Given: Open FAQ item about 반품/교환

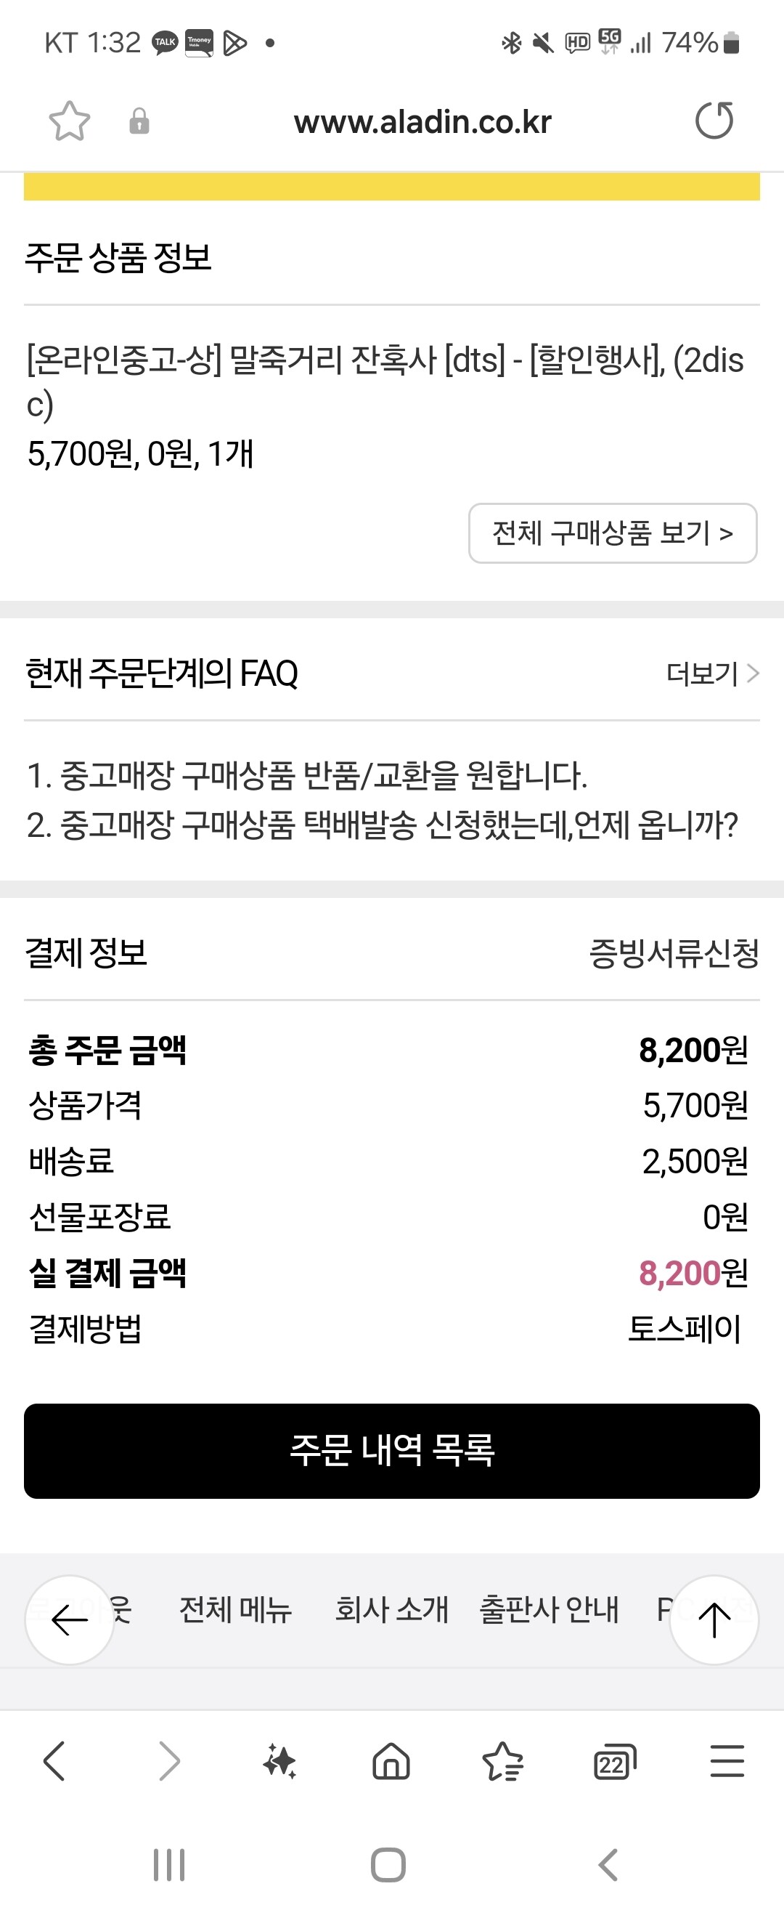Looking at the screenshot, I should click(x=307, y=776).
